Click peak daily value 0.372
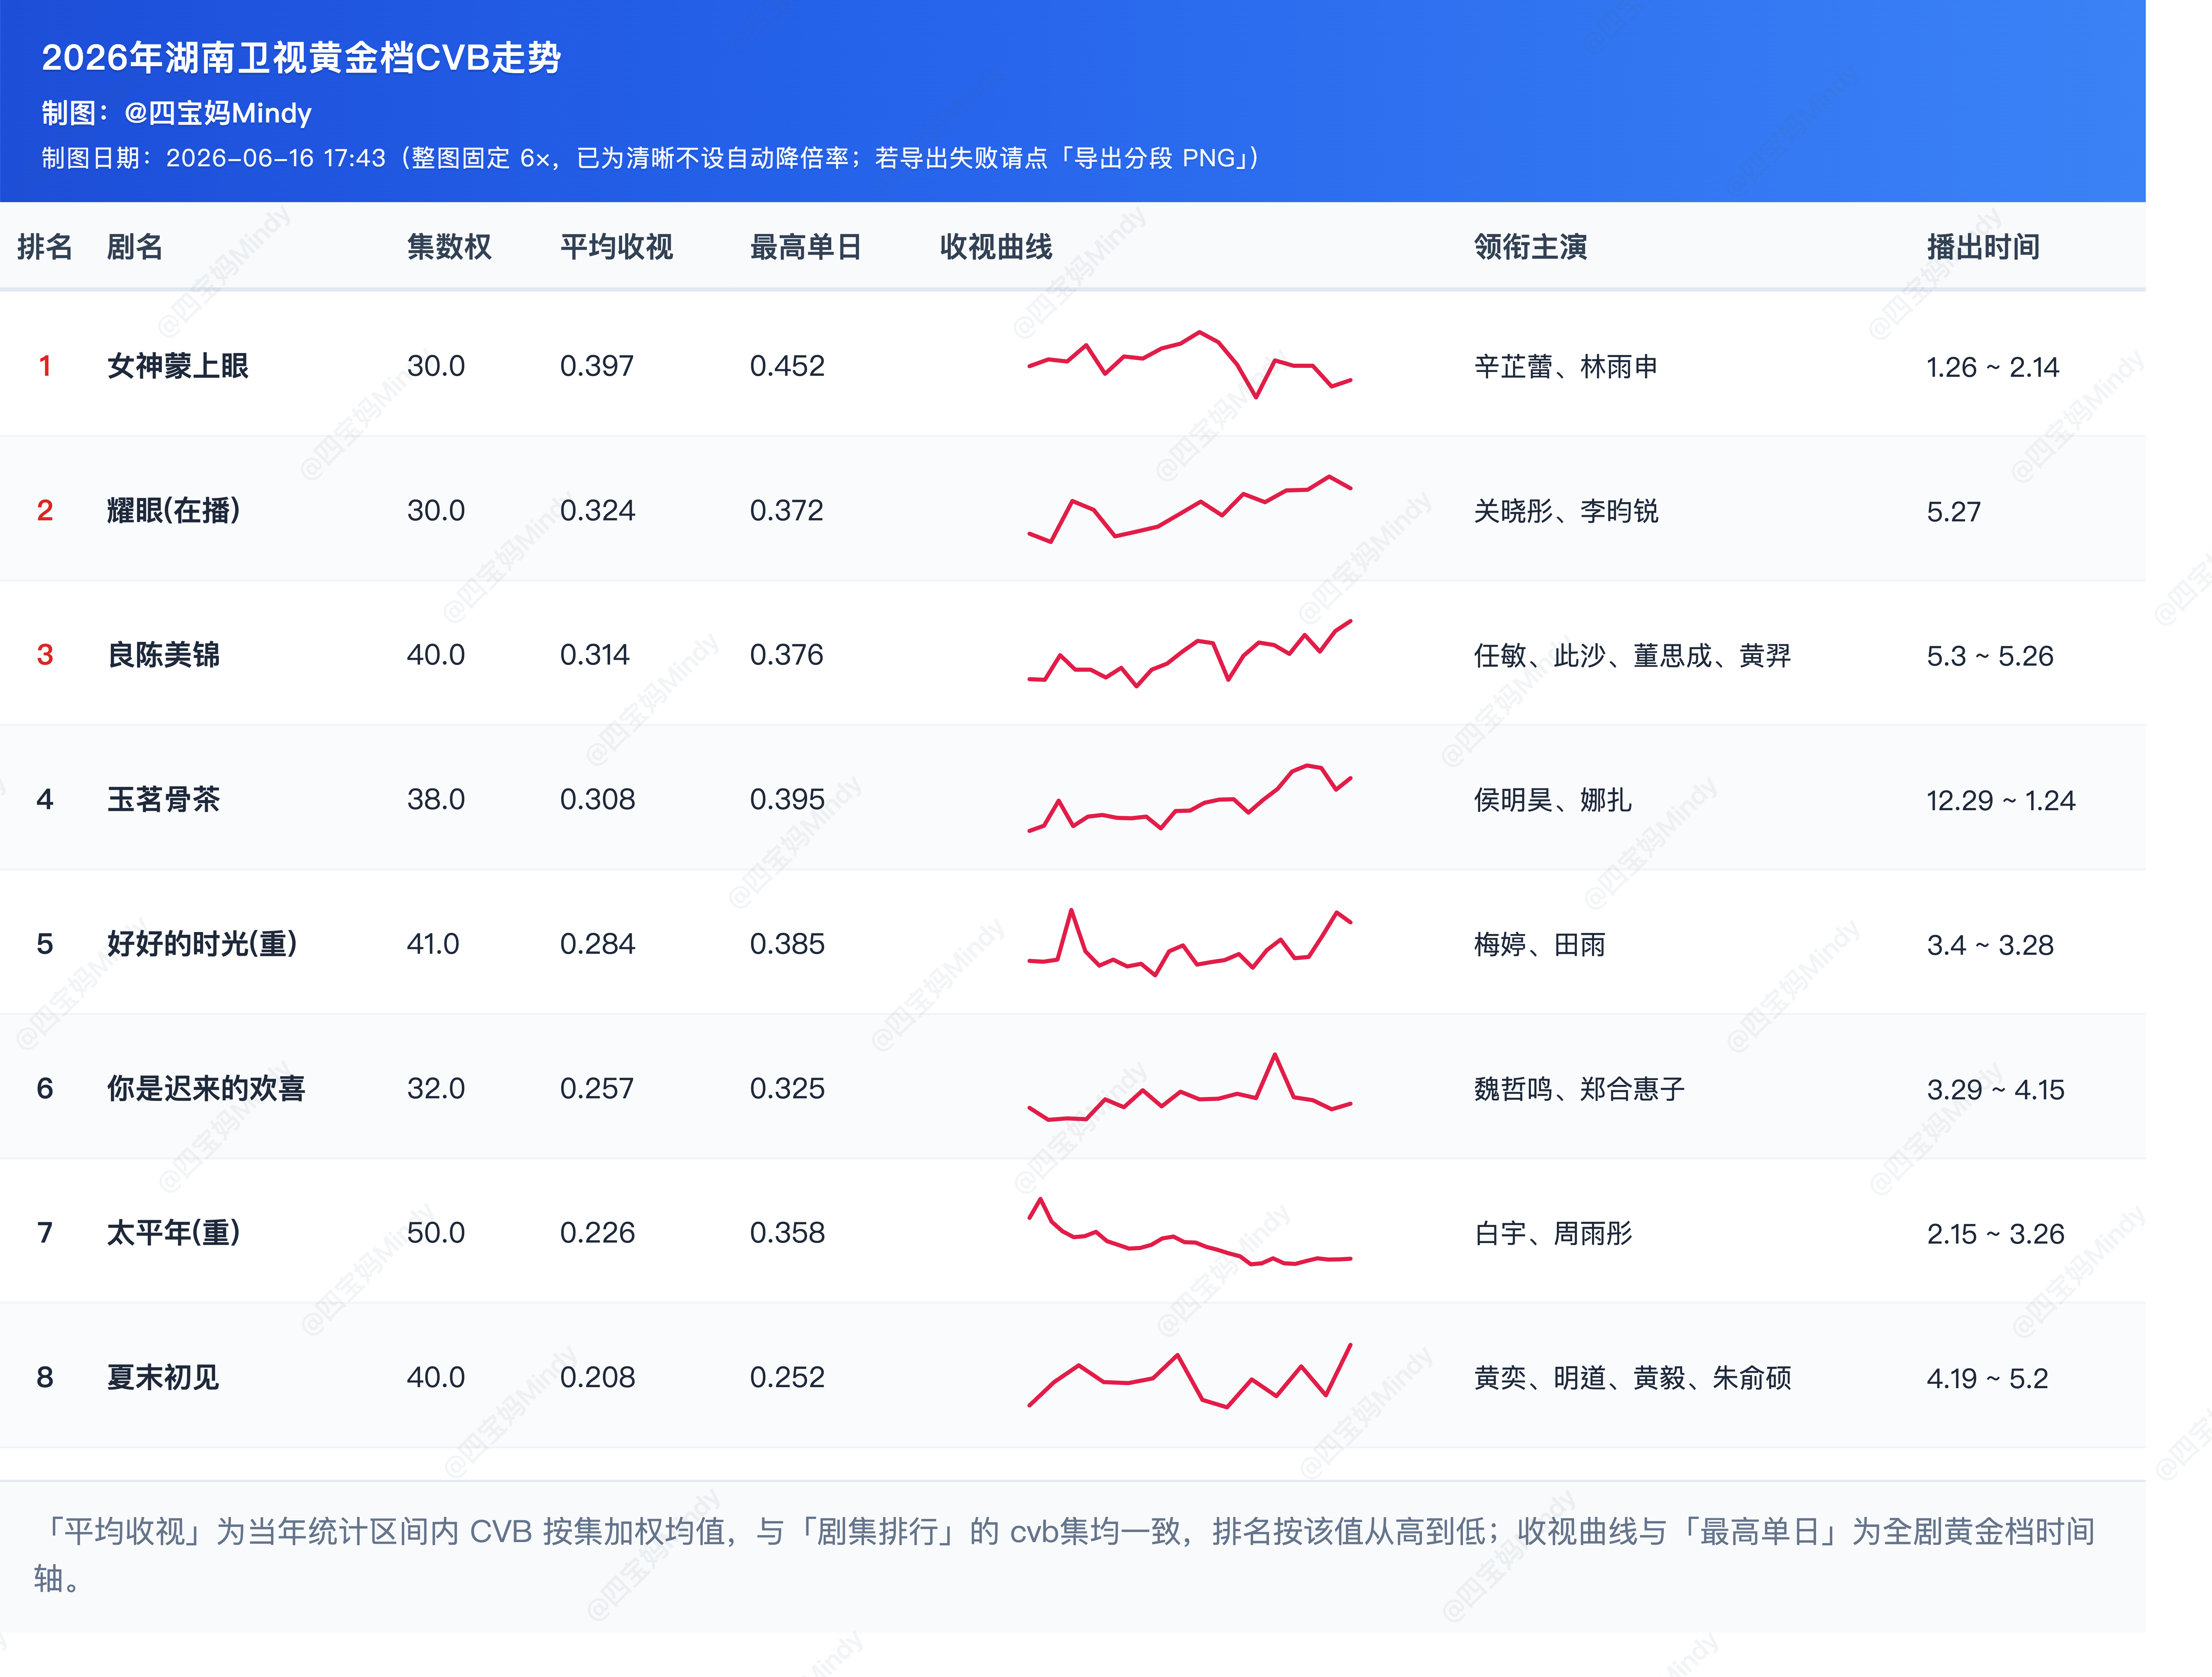This screenshot has width=2212, height=1677. click(x=787, y=511)
